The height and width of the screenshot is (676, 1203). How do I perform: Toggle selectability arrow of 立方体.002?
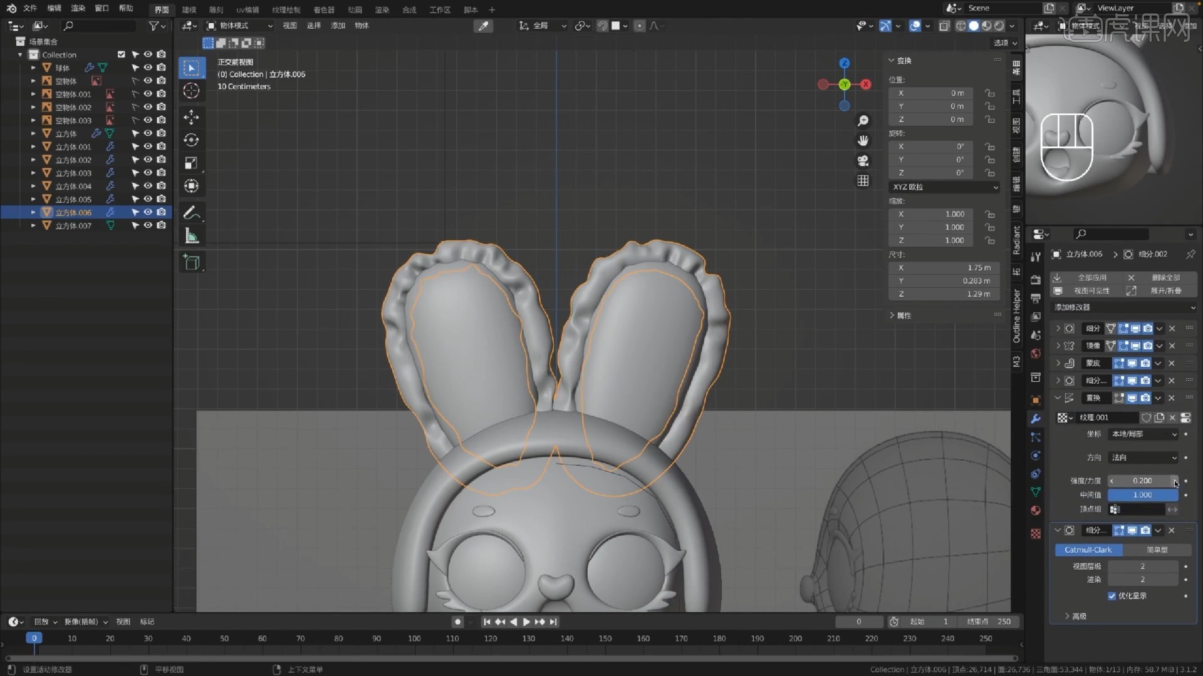point(135,160)
